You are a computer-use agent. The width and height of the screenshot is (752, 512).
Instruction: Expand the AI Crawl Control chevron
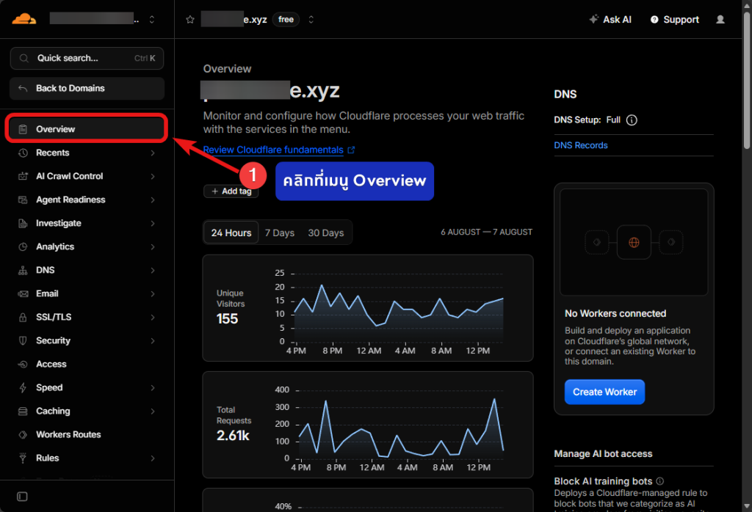[x=153, y=176]
